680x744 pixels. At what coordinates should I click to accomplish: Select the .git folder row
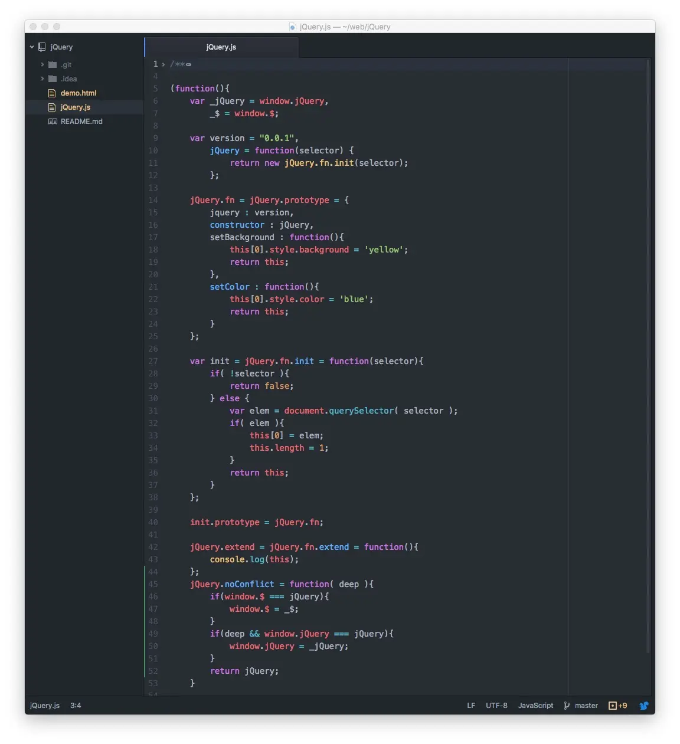pos(84,65)
